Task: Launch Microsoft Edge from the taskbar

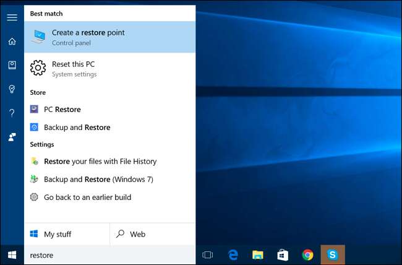Action: tap(233, 254)
